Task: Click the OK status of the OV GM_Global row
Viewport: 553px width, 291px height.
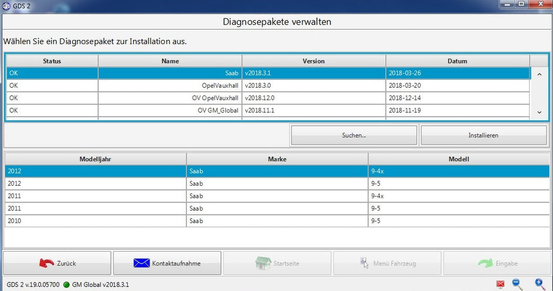Action: pyautogui.click(x=52, y=110)
